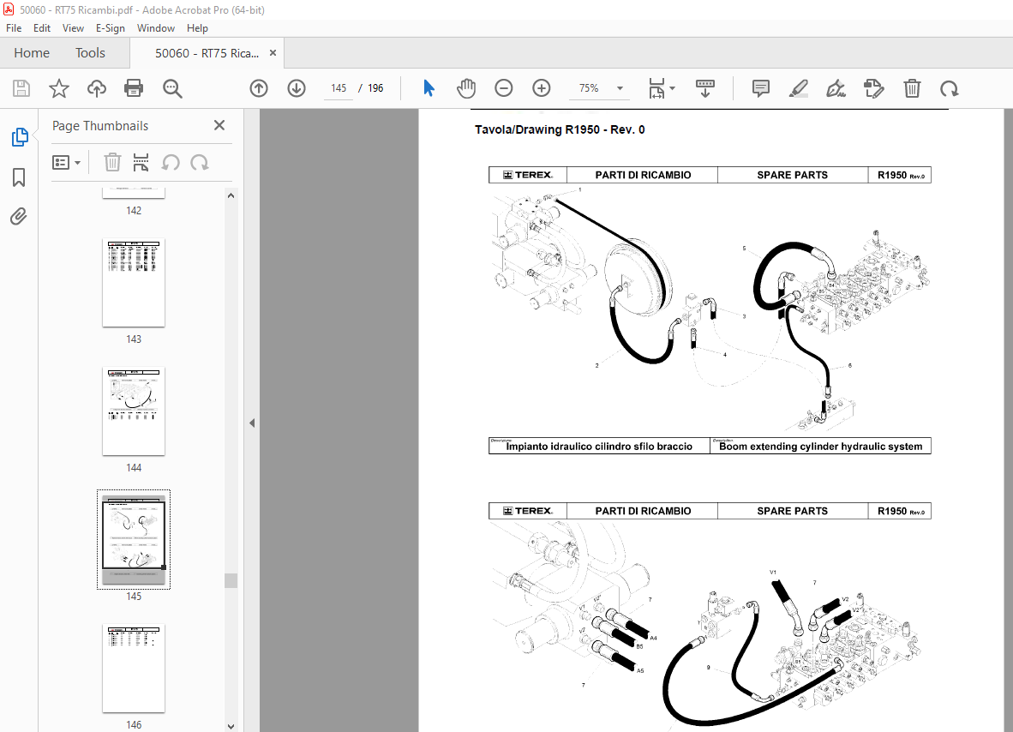Click the thumbnails scrollbar handle

tap(231, 580)
